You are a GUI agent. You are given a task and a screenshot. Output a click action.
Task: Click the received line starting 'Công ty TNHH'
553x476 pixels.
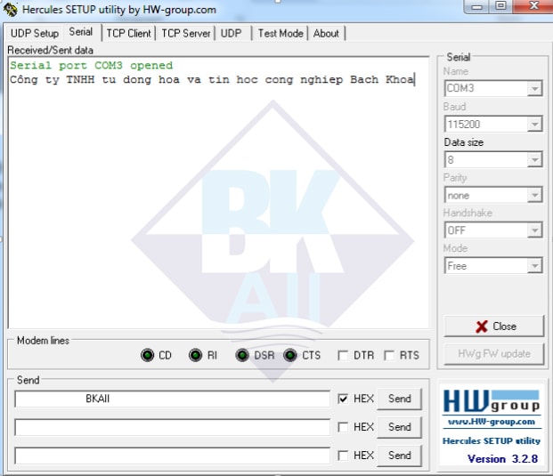click(212, 79)
